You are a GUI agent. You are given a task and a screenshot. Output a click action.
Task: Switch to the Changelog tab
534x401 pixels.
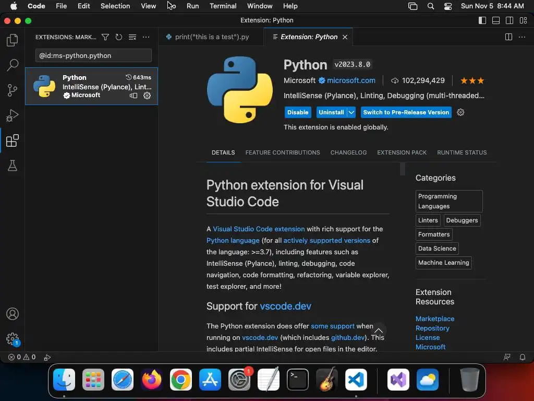point(348,152)
